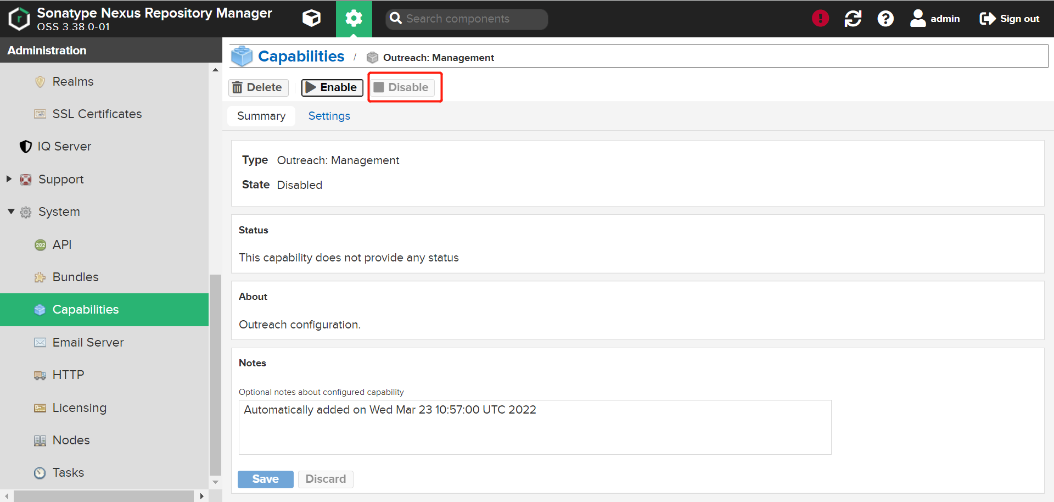
Task: Open API in the sidebar
Action: (x=62, y=244)
